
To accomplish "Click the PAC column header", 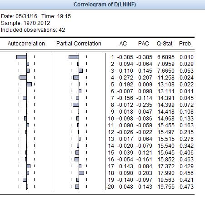I will (144, 44).
